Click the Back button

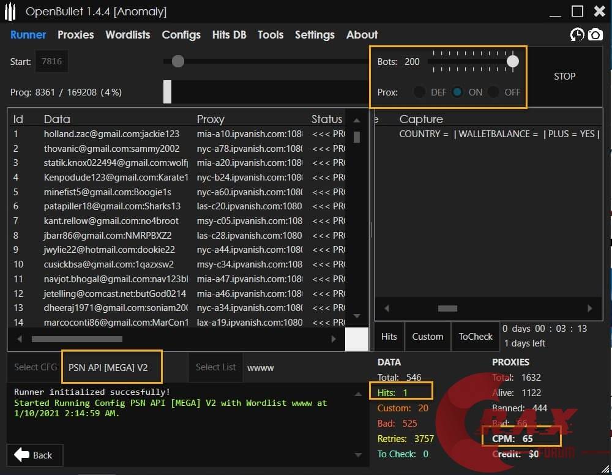(x=35, y=455)
